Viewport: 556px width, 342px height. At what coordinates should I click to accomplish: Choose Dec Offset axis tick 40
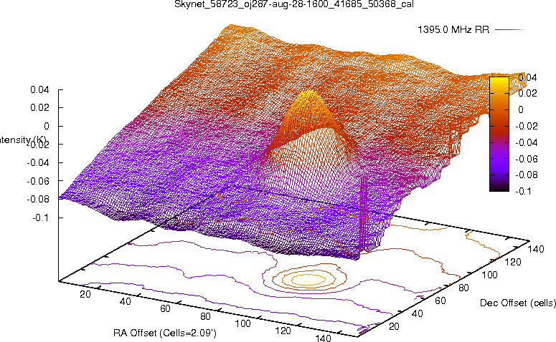[x=417, y=313]
